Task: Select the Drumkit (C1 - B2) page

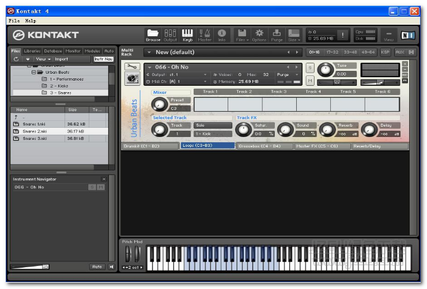Action: click(150, 146)
